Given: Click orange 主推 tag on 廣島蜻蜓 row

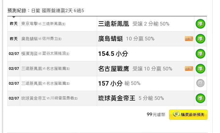Looking at the screenshot, I should coord(189,39).
